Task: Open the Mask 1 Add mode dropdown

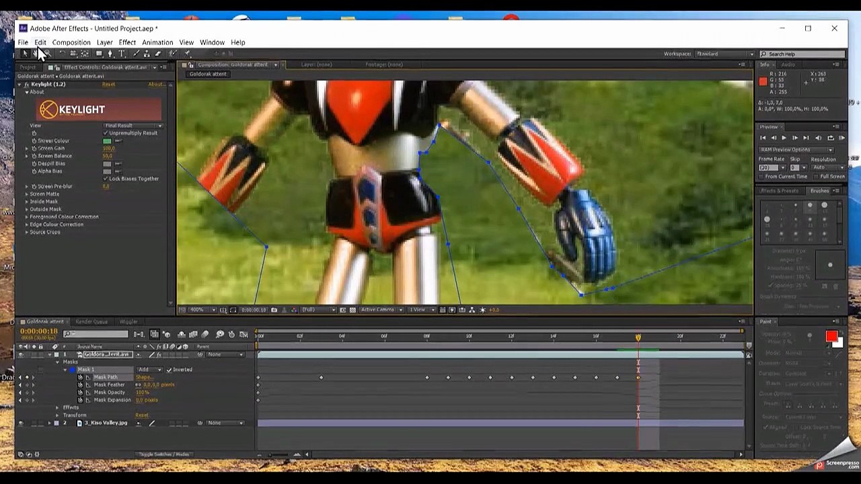Action: click(149, 370)
